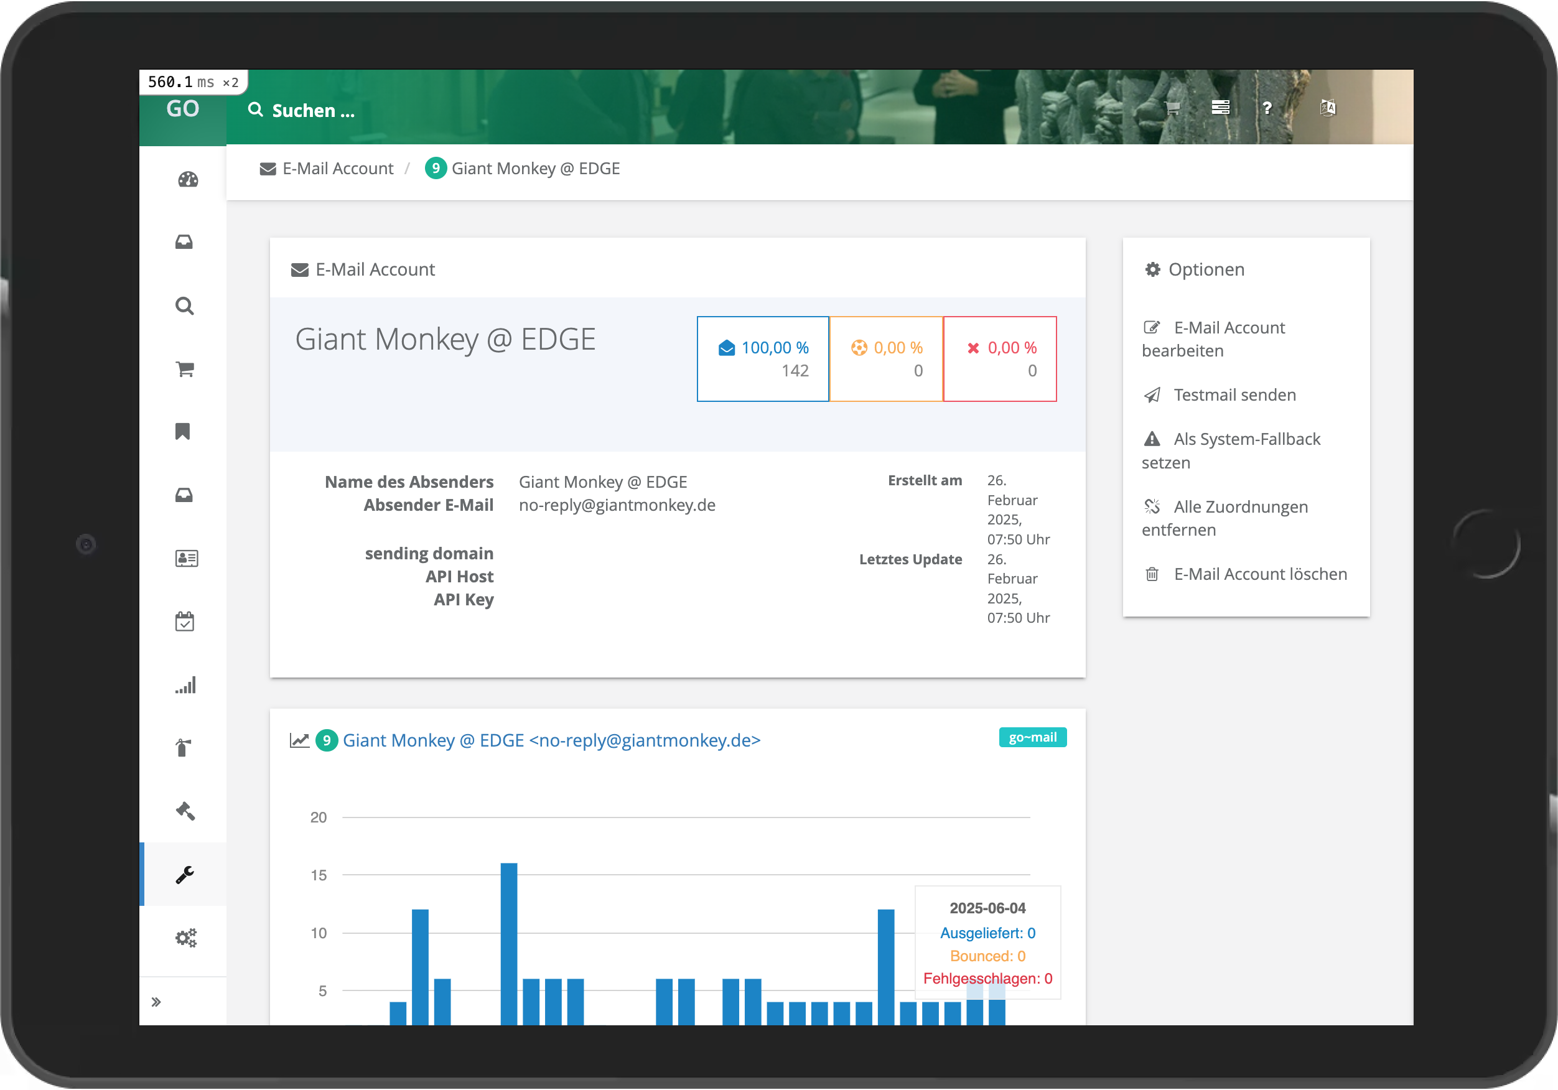The width and height of the screenshot is (1558, 1090).
Task: Click the failed 0,00 % red box
Action: pos(999,358)
